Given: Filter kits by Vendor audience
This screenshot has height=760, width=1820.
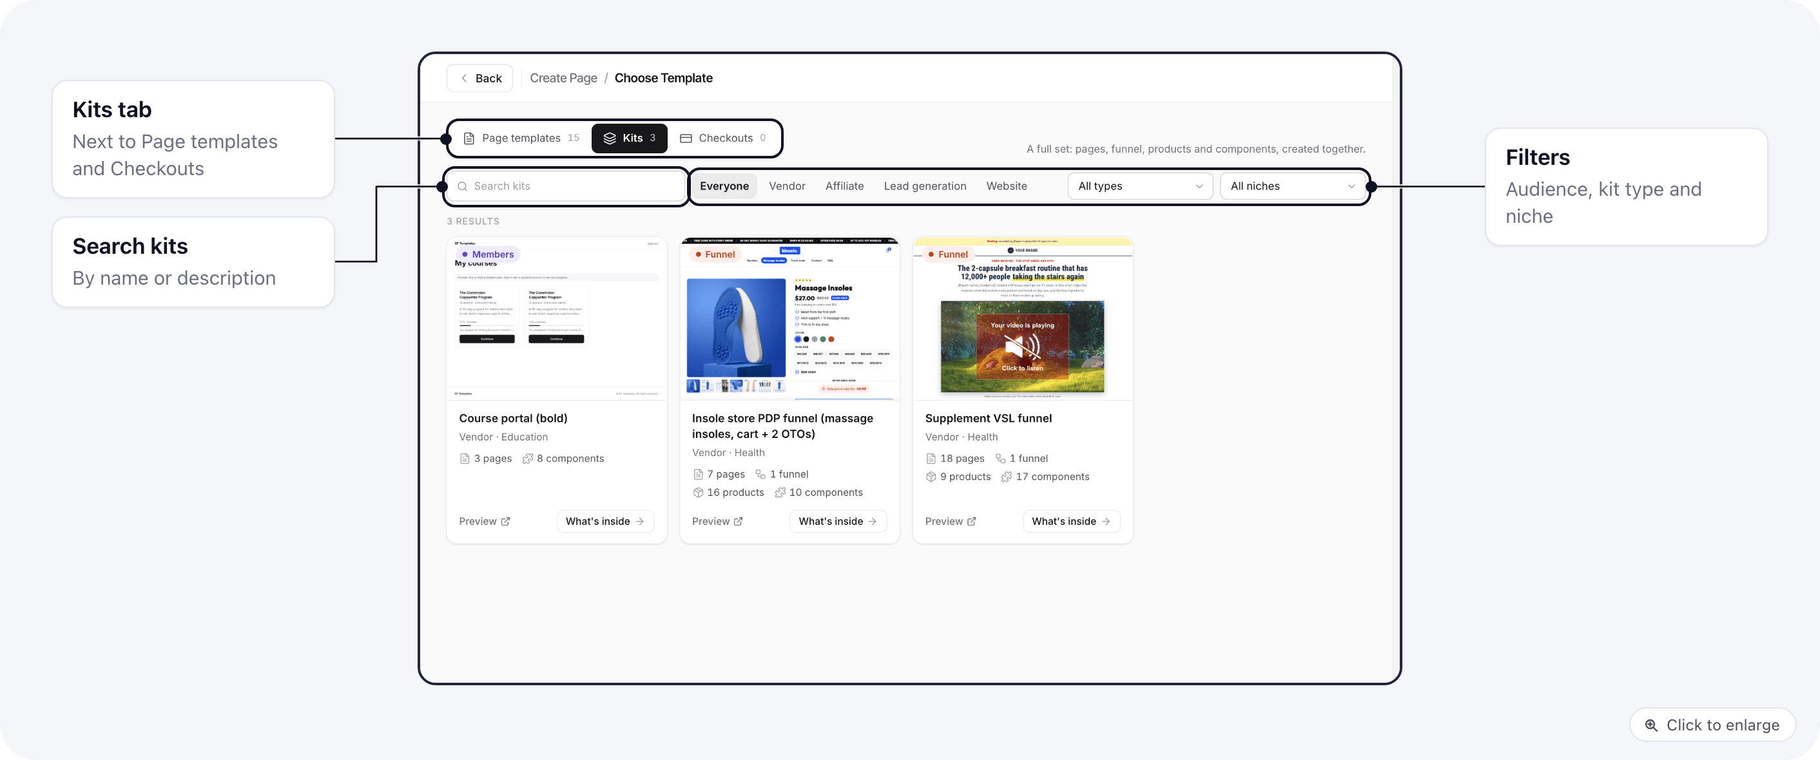Looking at the screenshot, I should tap(786, 187).
